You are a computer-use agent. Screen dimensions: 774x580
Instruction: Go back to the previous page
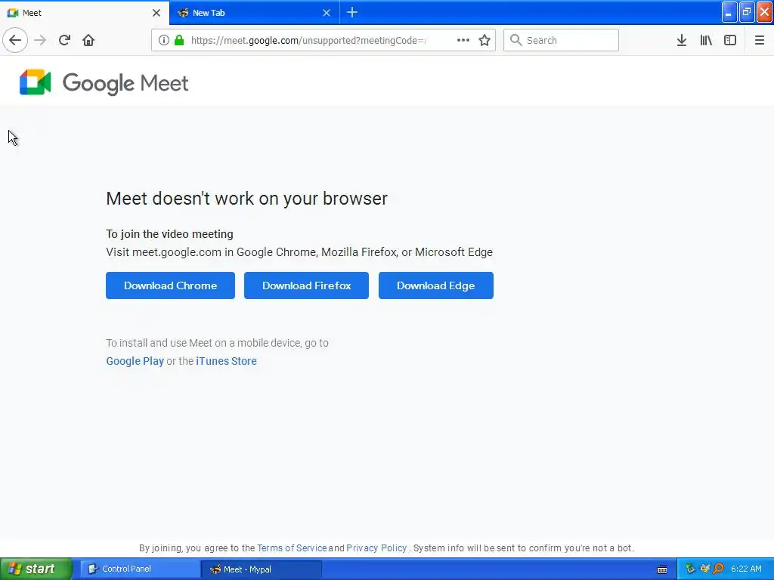coord(15,40)
